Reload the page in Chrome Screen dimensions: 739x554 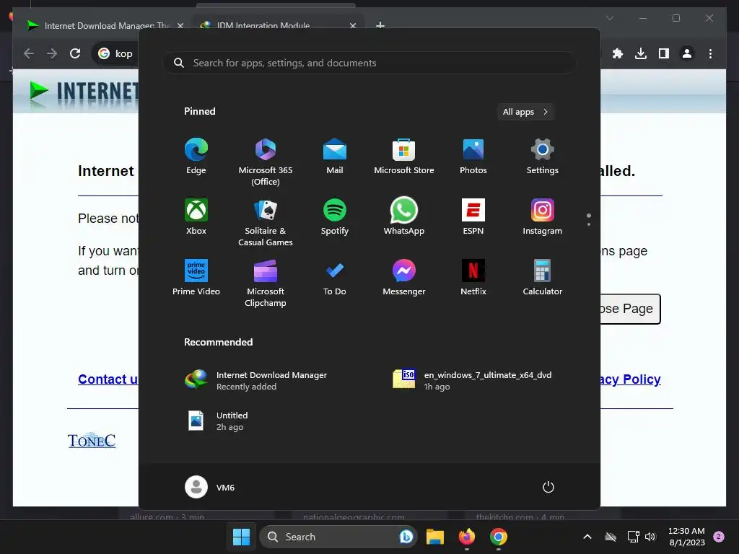pos(75,53)
